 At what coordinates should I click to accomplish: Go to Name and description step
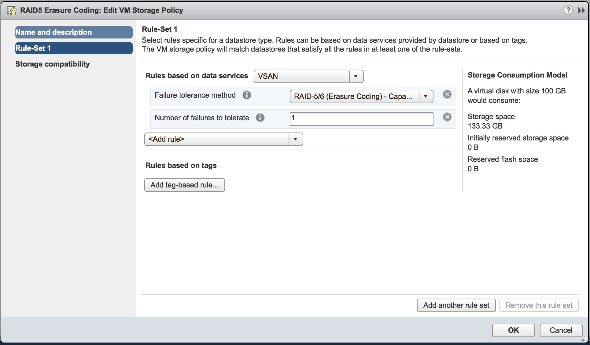click(74, 32)
